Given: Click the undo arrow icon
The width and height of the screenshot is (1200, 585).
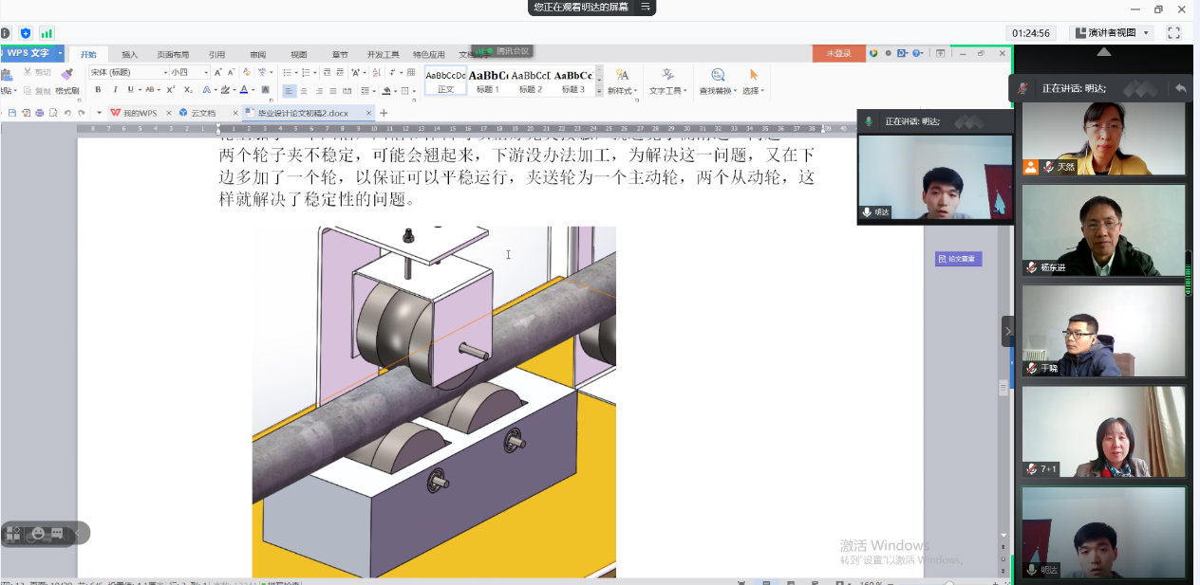Looking at the screenshot, I should 67,113.
